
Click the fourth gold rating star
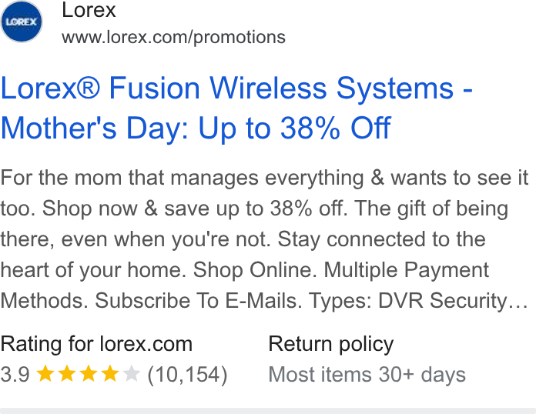point(109,373)
